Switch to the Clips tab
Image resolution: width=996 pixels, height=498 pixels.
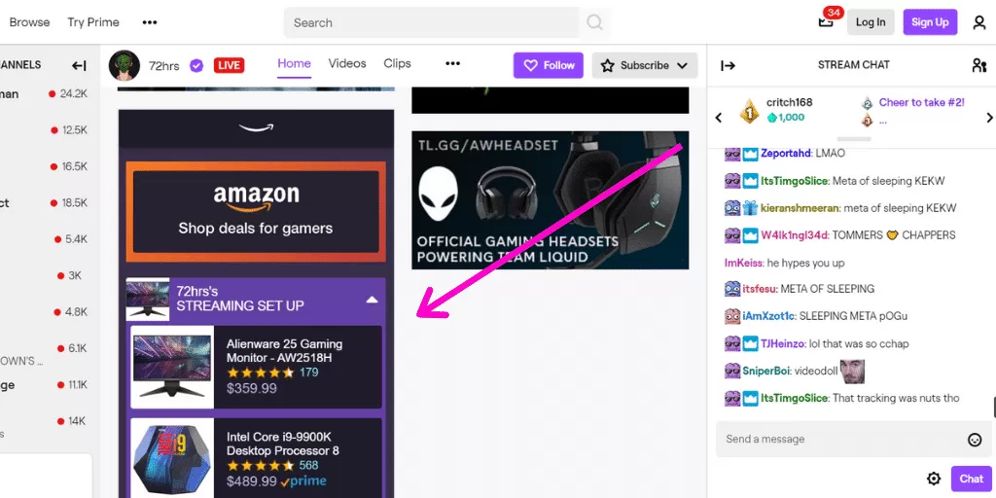click(397, 64)
